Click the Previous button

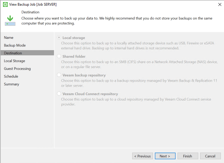click(143, 156)
